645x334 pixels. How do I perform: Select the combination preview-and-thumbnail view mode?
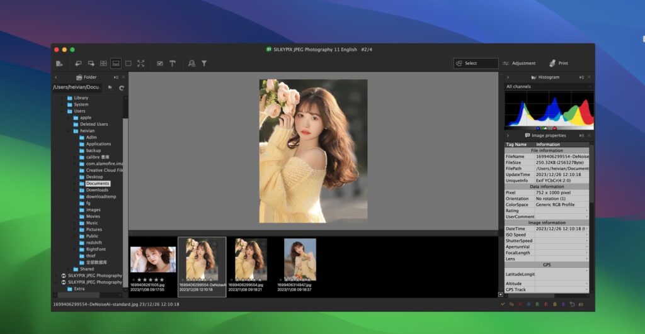pos(116,64)
